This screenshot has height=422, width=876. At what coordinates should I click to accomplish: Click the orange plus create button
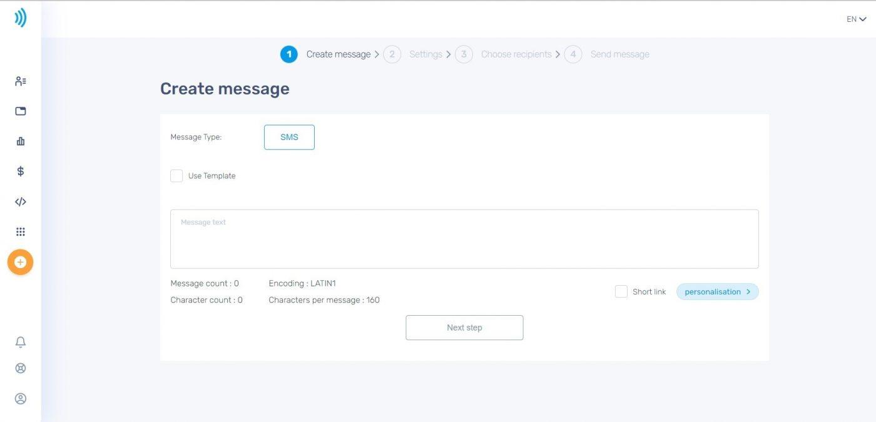coord(21,262)
